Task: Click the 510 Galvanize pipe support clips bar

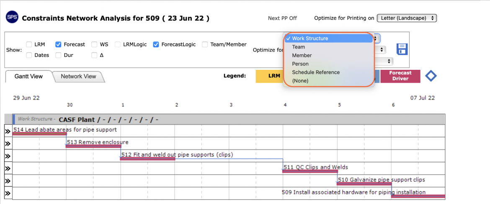Action: 364,184
